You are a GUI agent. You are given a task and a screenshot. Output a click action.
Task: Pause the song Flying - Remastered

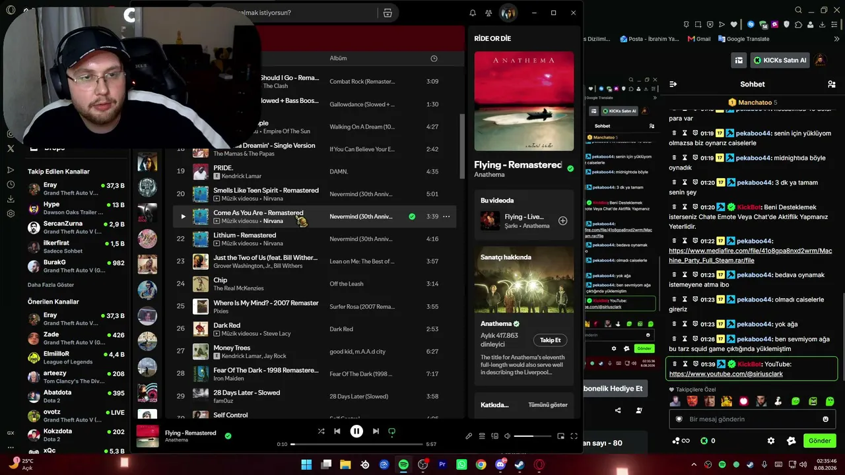pyautogui.click(x=356, y=431)
